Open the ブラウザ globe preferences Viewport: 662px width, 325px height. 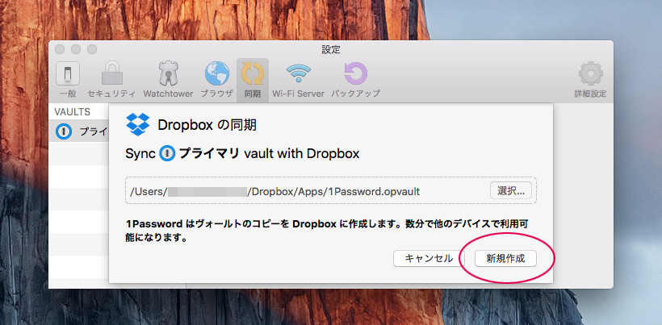coord(216,79)
